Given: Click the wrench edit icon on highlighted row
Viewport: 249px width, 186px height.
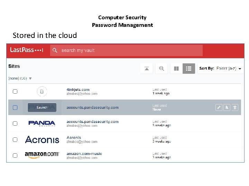Looking at the screenshot, I should point(219,107).
